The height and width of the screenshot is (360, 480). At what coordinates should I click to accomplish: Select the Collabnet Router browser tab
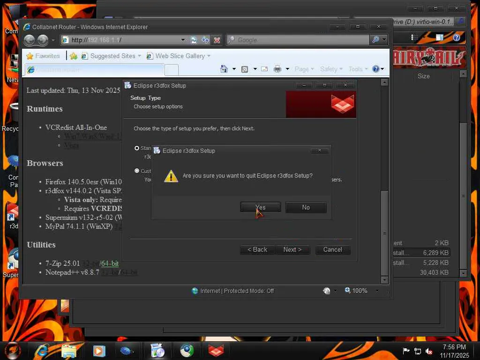pos(95,70)
